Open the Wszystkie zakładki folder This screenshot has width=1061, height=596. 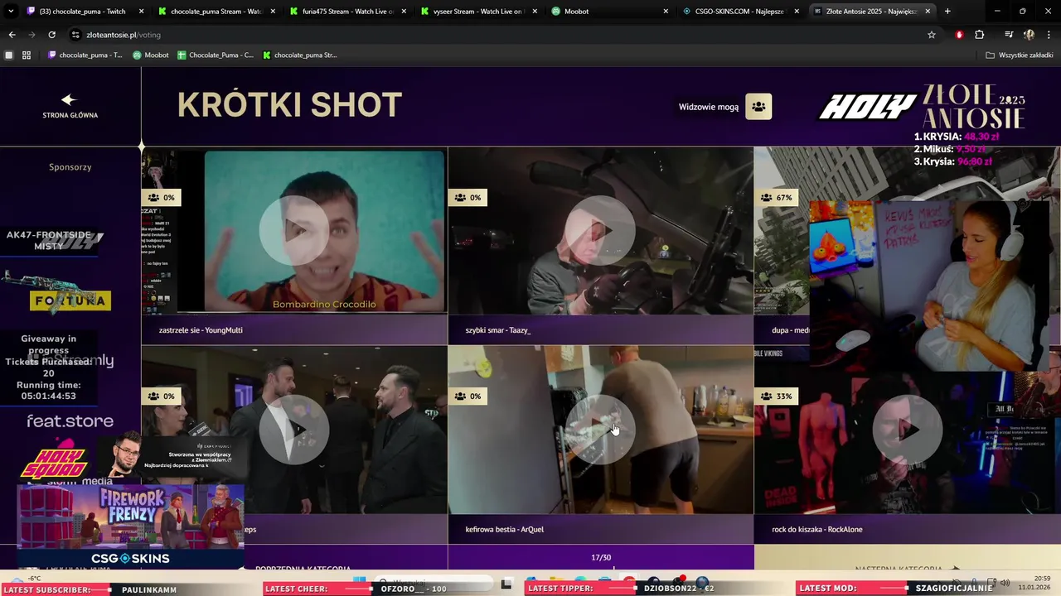[x=1019, y=55]
